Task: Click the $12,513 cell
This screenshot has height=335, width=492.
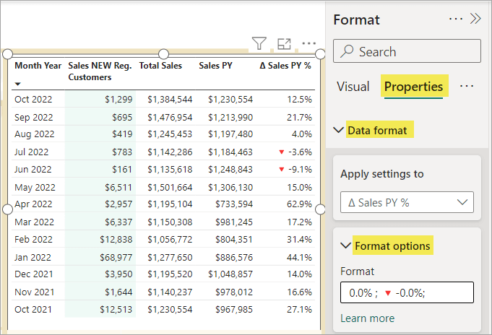Action: (116, 310)
